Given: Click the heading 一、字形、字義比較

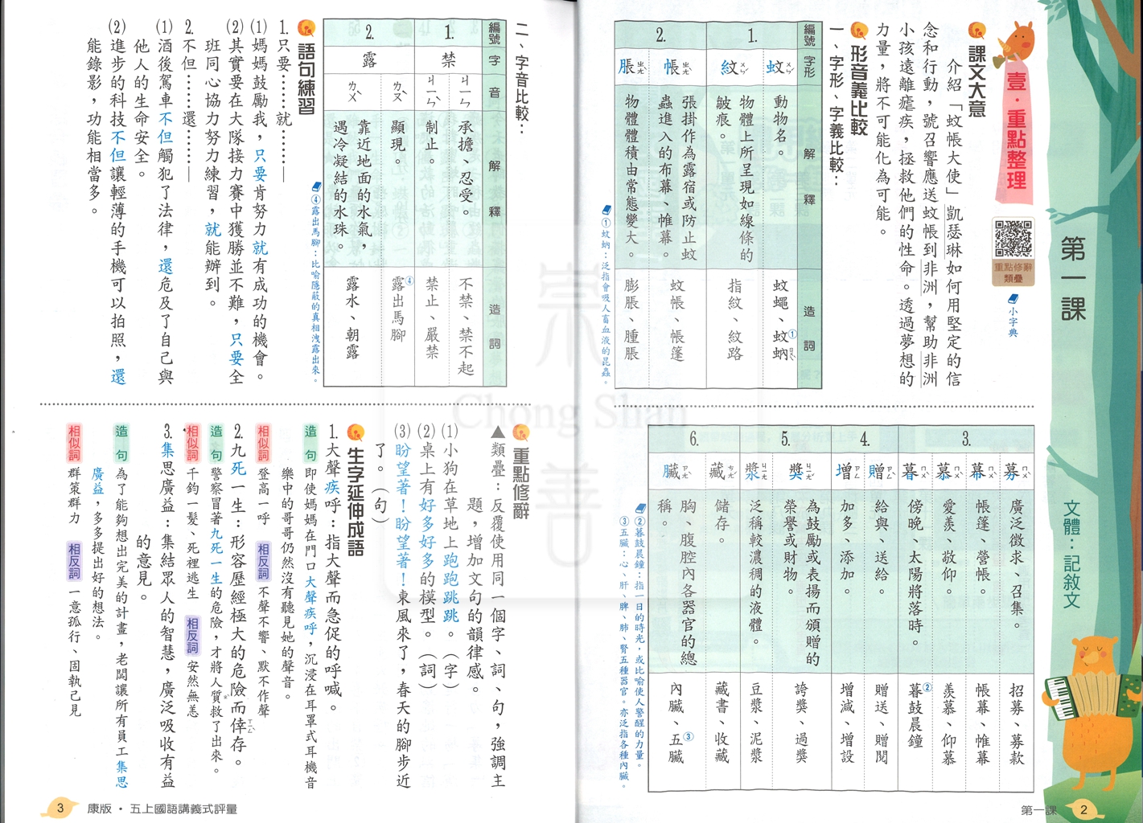Looking at the screenshot, I should (x=836, y=105).
